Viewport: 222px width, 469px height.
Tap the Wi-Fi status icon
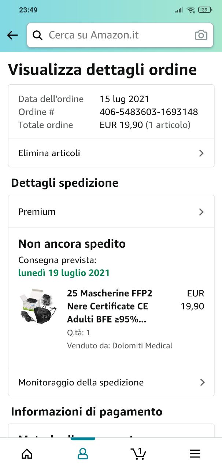click(190, 10)
